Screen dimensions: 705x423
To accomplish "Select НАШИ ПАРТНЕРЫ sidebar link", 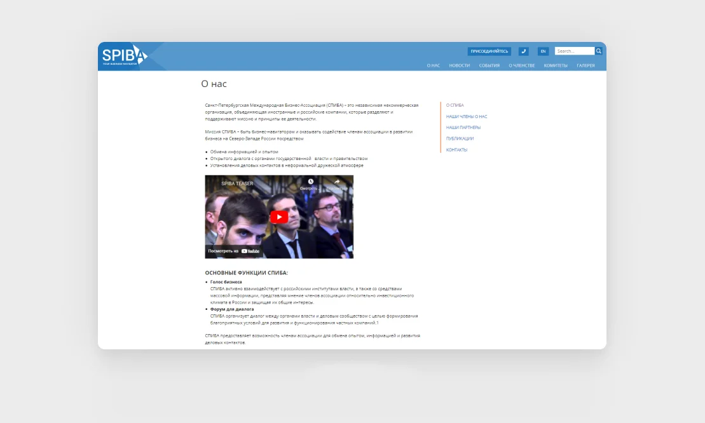I will coord(463,128).
